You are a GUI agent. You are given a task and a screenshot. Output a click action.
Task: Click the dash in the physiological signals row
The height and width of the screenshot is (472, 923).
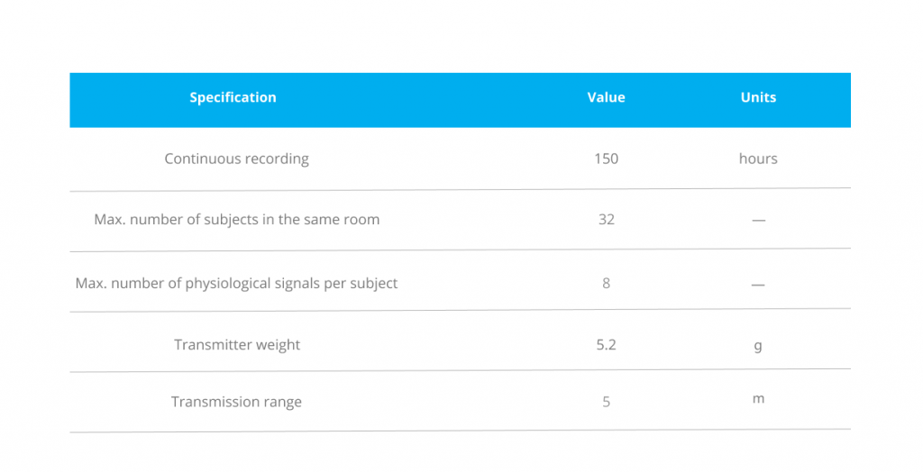point(758,285)
